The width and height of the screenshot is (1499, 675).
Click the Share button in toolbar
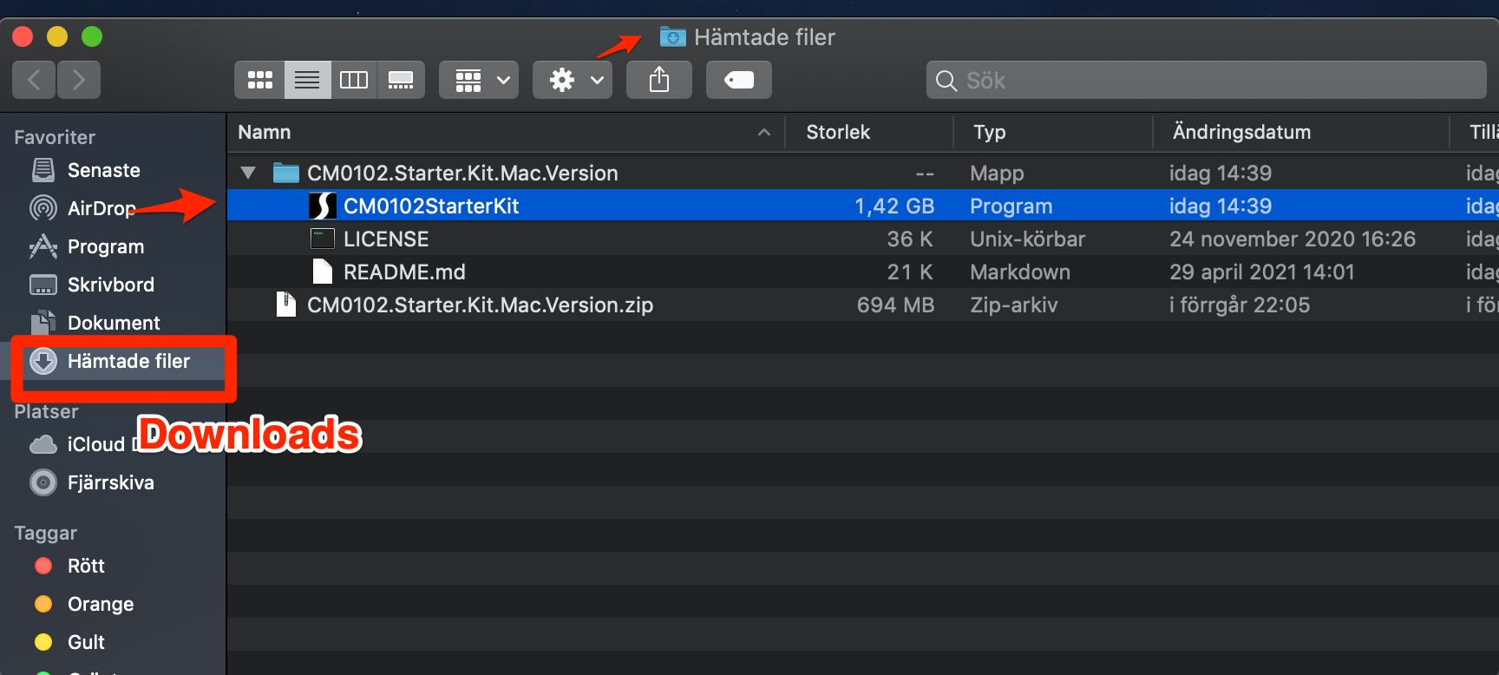pyautogui.click(x=659, y=80)
